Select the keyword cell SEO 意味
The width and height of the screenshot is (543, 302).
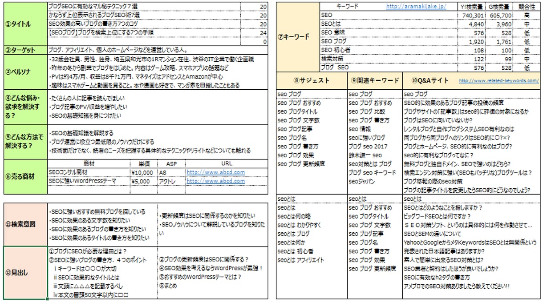389,32
